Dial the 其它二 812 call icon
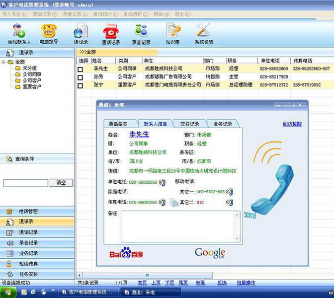Viewport: 334px width, 298px height. point(230,202)
